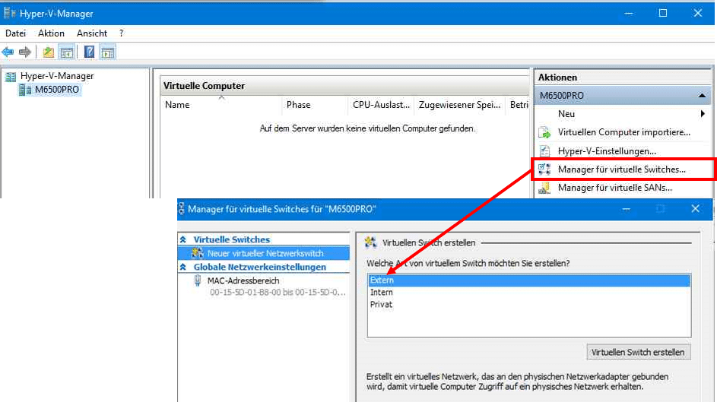717x402 pixels.
Task: Sort by the Name column header
Action: coord(221,105)
